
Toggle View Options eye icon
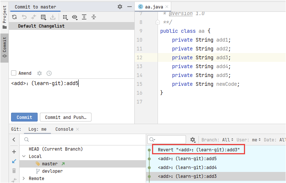pos(75,17)
